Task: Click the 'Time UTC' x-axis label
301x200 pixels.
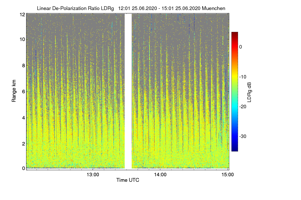Action: 128,180
